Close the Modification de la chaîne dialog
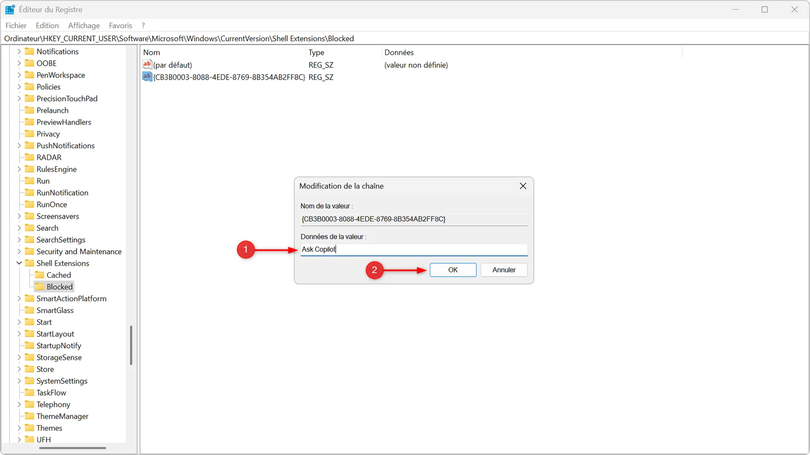 [523, 186]
